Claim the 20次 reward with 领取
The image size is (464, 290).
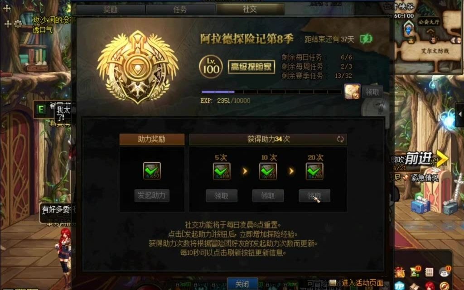pyautogui.click(x=314, y=196)
